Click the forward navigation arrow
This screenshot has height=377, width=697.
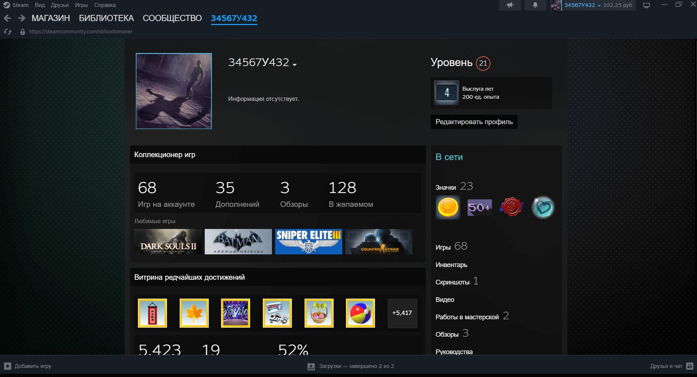22,18
